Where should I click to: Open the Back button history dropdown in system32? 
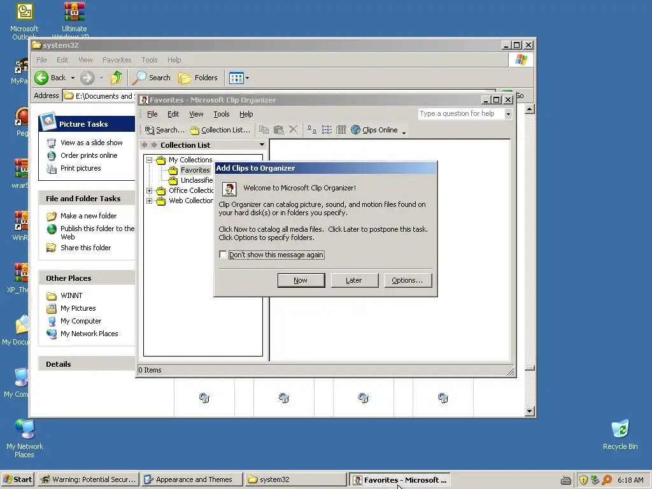73,78
